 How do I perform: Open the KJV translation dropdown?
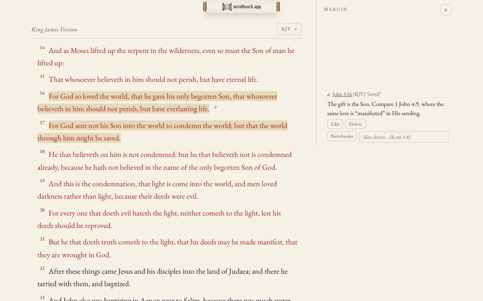289,29
